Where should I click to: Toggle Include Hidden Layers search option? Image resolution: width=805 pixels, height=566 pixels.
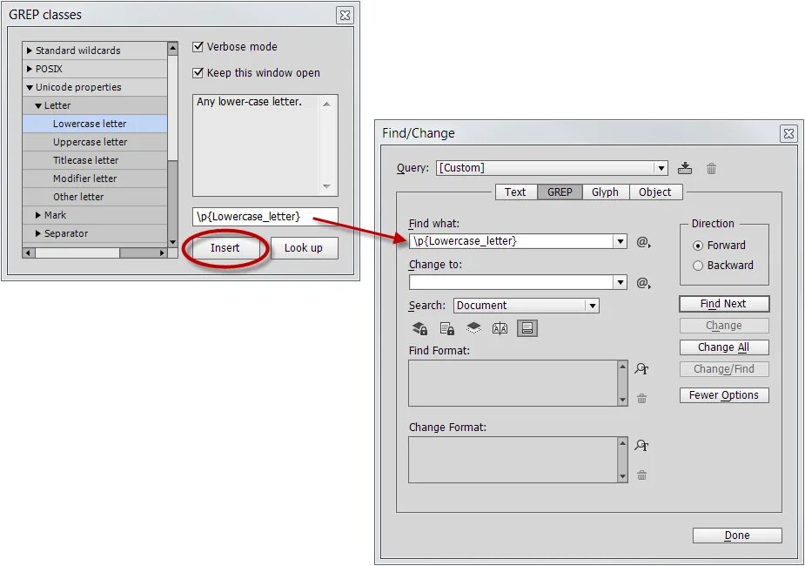(473, 327)
